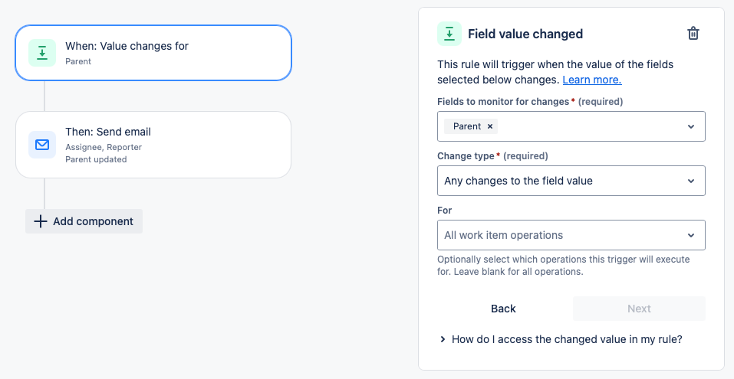The width and height of the screenshot is (734, 379).
Task: Click the "Parent updated" subject line on email step
Action: click(x=96, y=159)
